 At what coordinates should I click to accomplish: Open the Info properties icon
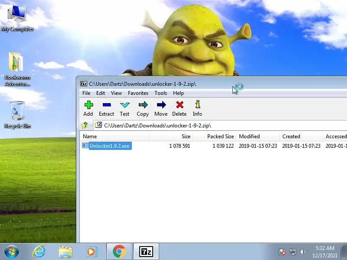198,104
